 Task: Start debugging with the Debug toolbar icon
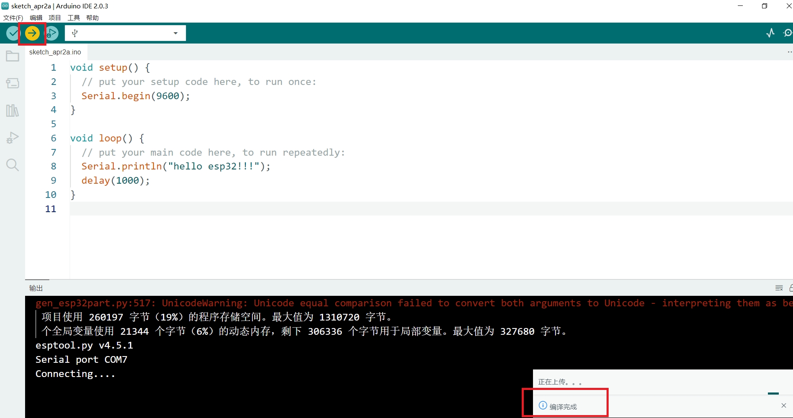point(52,33)
